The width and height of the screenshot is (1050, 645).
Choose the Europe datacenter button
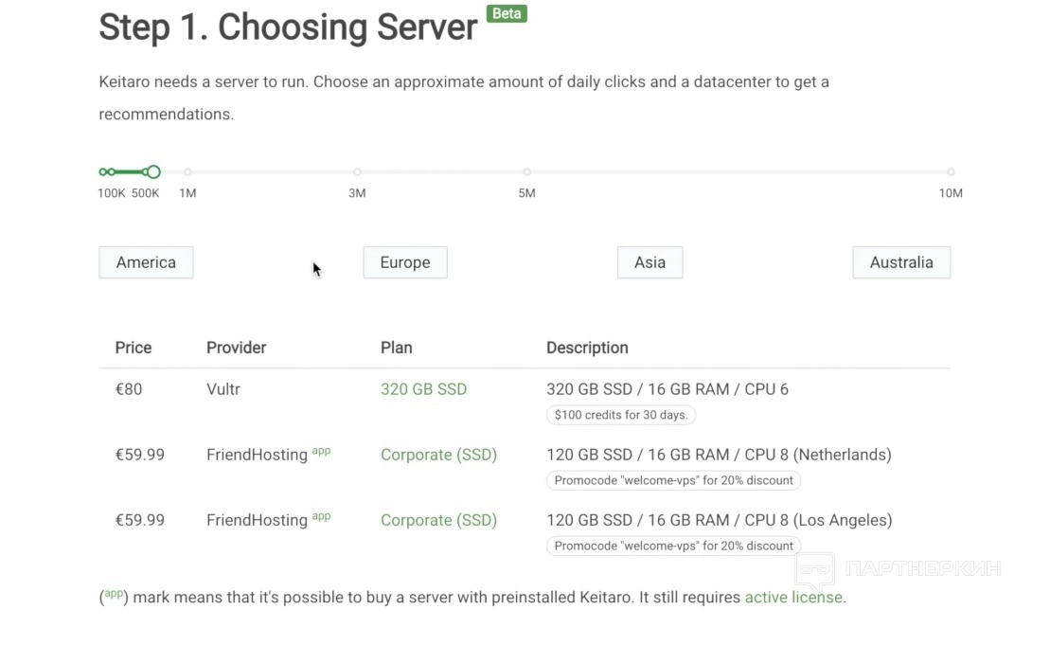click(x=405, y=262)
